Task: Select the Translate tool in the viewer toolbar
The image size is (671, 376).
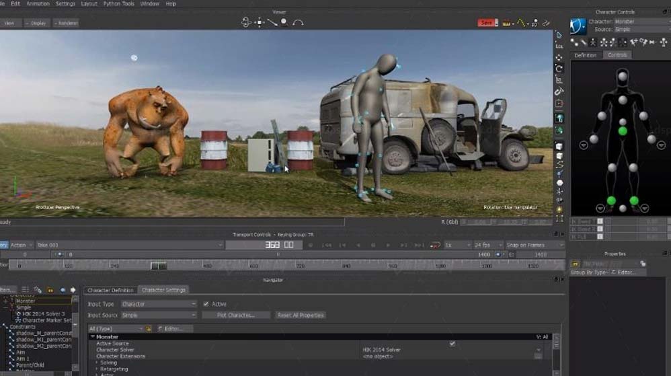Action: (x=558, y=57)
